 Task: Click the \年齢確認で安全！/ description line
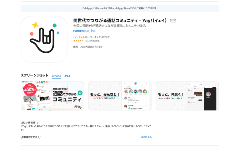pos(31,137)
